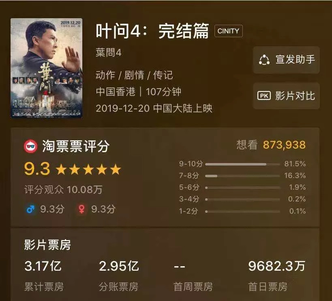Select 累计票房 3.17亿 figure
This screenshot has height=301, width=332.
(x=43, y=266)
